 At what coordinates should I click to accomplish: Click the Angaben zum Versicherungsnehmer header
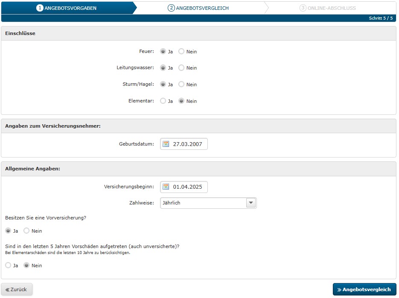point(198,126)
